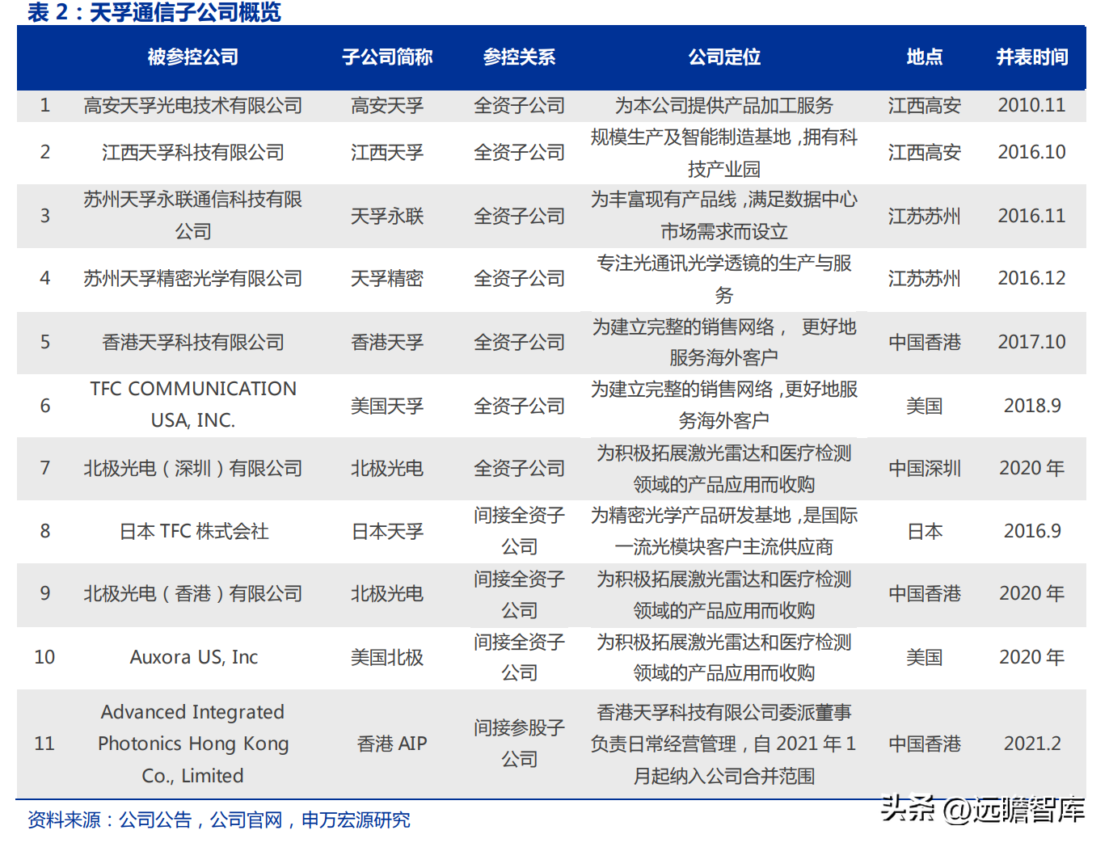Click TFC COMMUNICATION USA, INC. cell
The image size is (1109, 847).
click(x=193, y=405)
